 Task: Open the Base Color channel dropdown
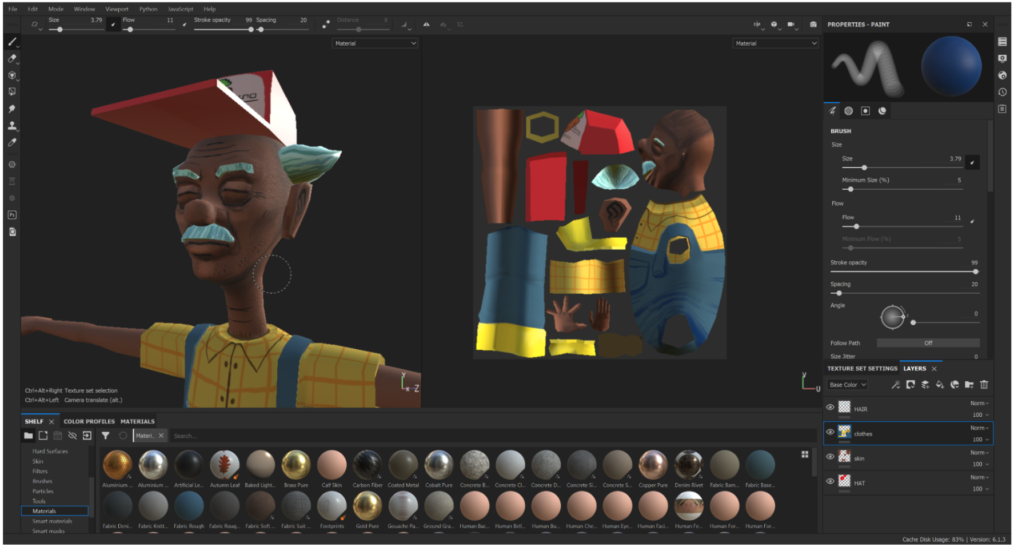(x=847, y=385)
